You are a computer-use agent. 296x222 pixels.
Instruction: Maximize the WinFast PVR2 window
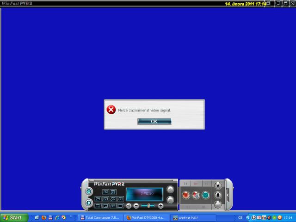tap(286, 4)
